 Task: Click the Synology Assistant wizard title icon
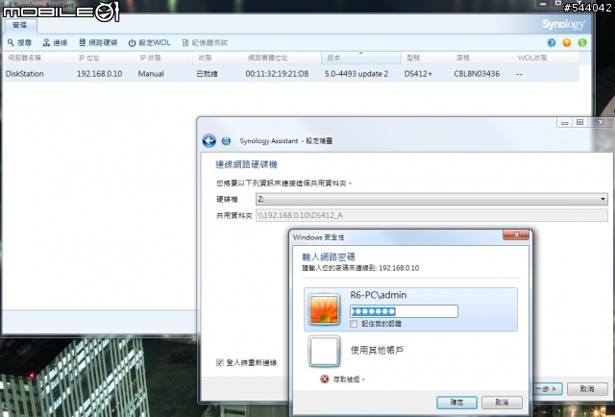pos(226,140)
